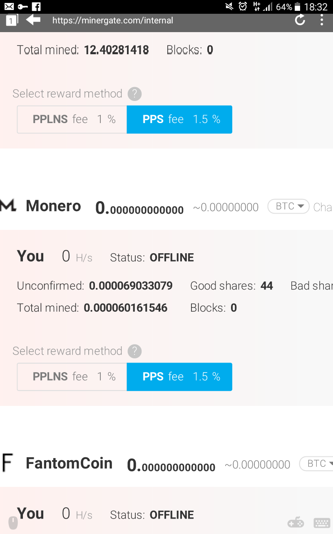Image resolution: width=333 pixels, height=534 pixels.
Task: Open help icon under Monero reward method
Action: [134, 351]
